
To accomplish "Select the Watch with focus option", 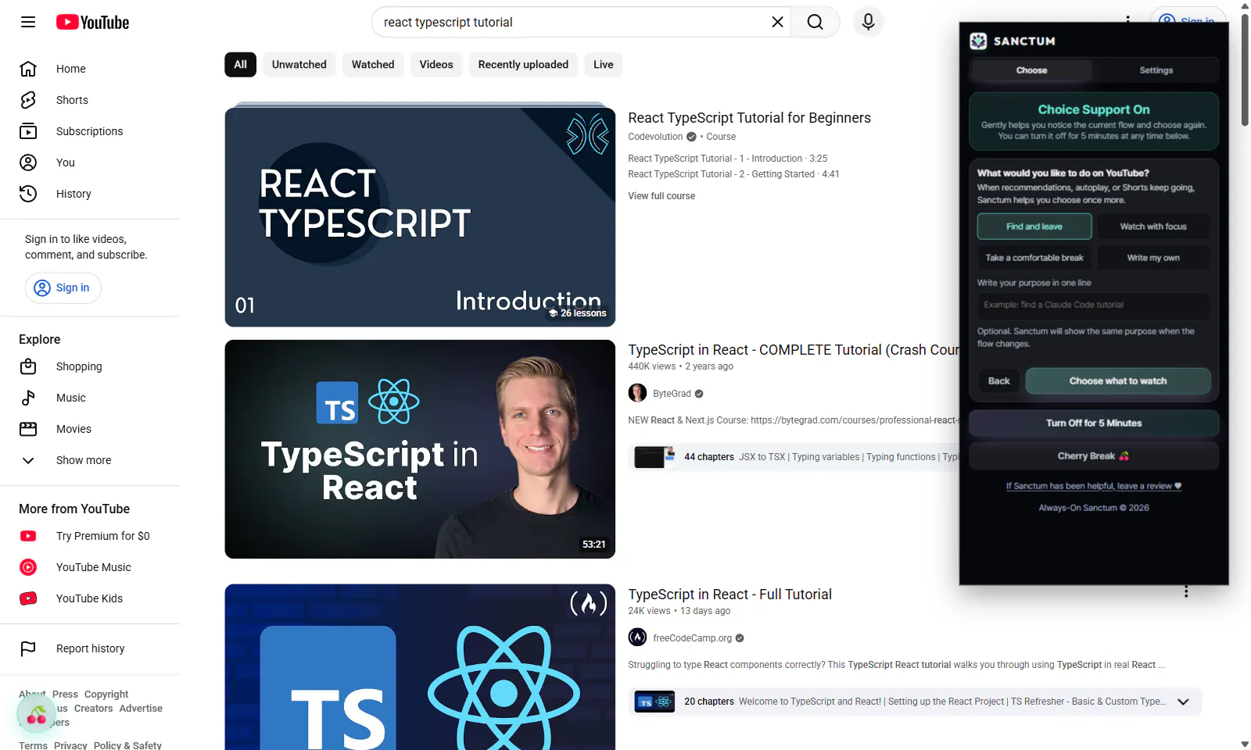I will [1153, 227].
